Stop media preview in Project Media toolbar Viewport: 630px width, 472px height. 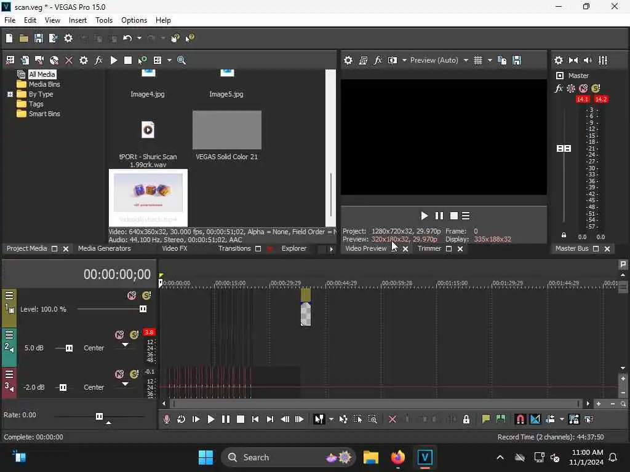(x=128, y=60)
